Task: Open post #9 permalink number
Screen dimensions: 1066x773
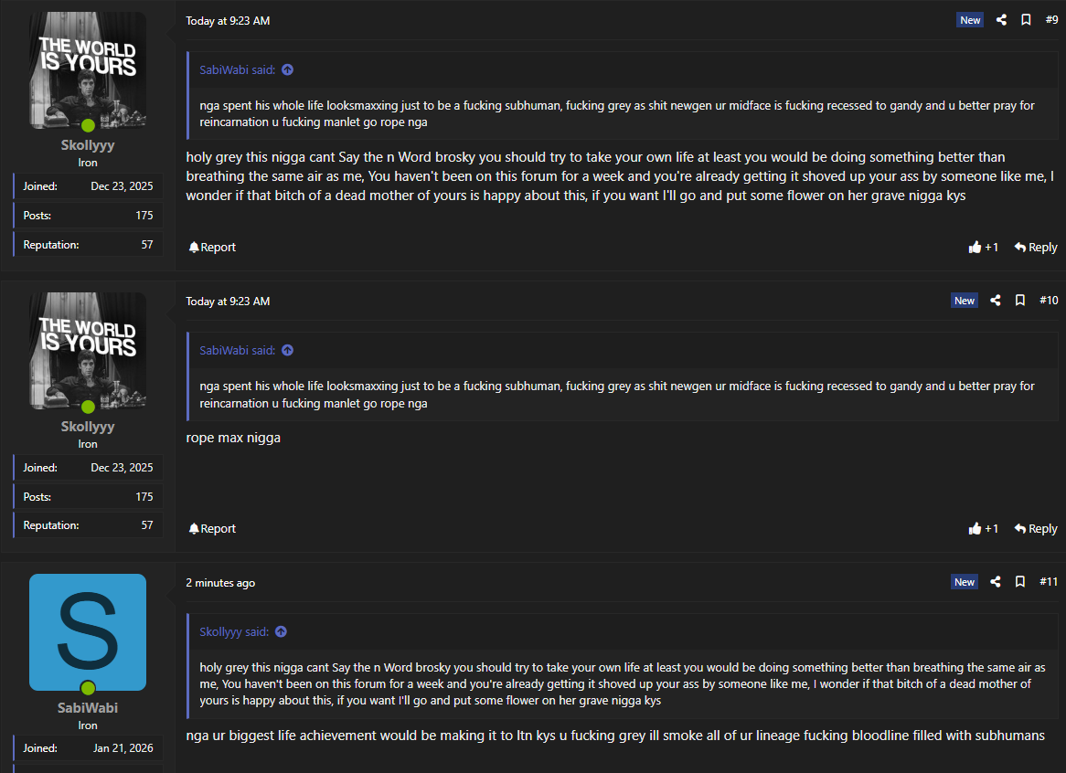Action: (1051, 20)
